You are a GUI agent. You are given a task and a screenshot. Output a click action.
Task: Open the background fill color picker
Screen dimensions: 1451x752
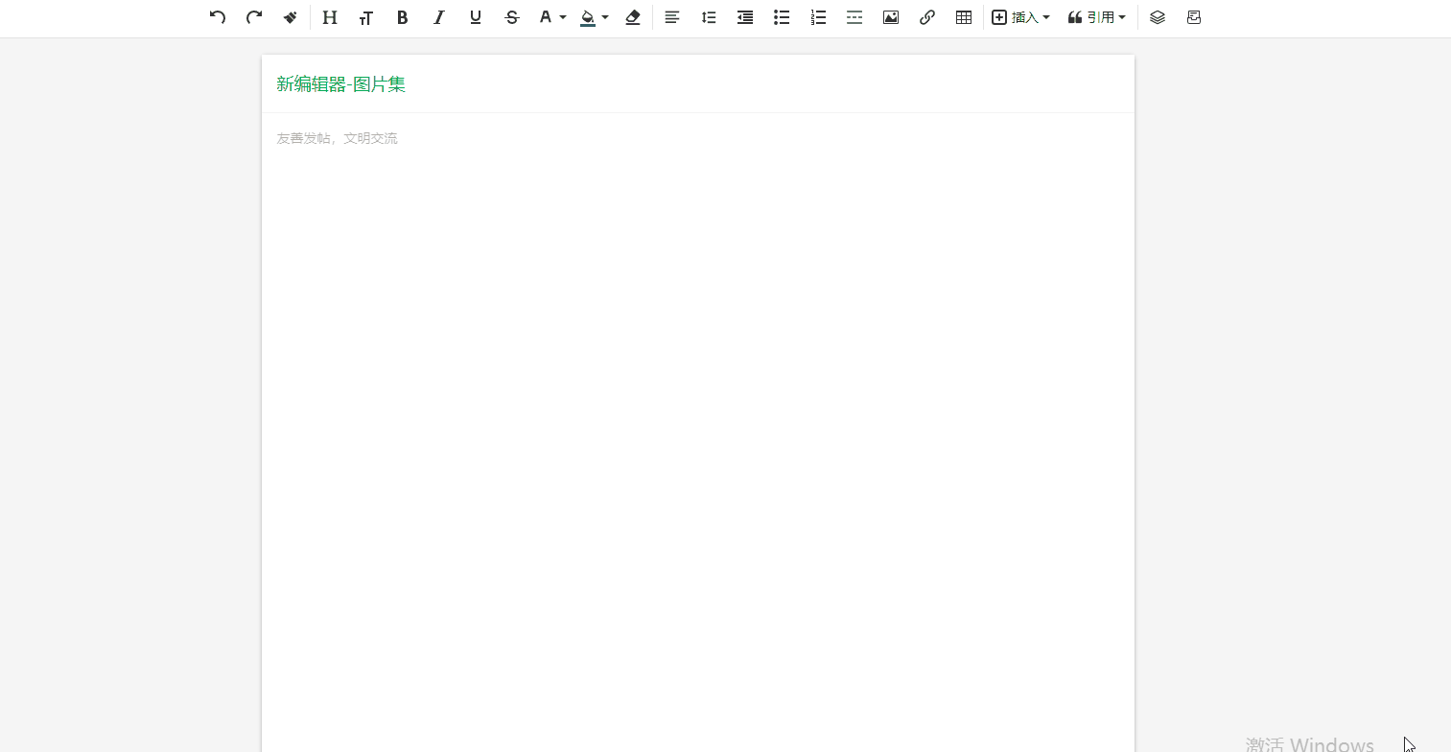pyautogui.click(x=594, y=17)
